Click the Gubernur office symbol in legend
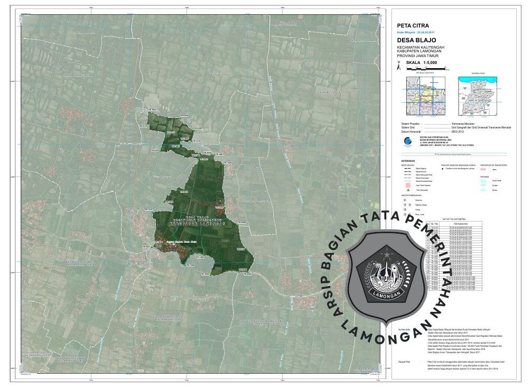Screen dimensions: 532x388 click(405, 201)
